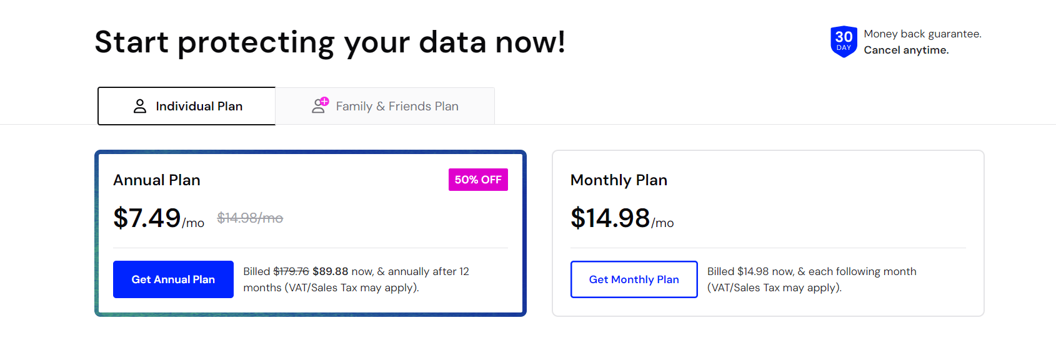Switch to the Family & Friends Plan tab
This screenshot has height=363, width=1056.
[x=385, y=106]
